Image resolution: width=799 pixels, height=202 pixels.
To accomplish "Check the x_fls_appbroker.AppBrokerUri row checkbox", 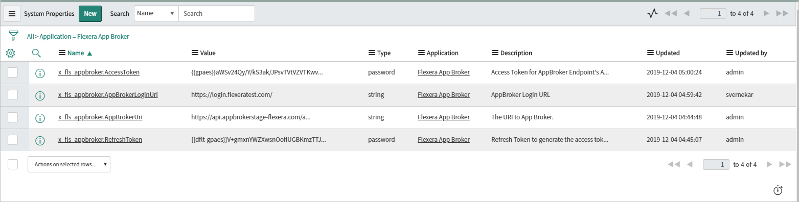I will (x=13, y=117).
